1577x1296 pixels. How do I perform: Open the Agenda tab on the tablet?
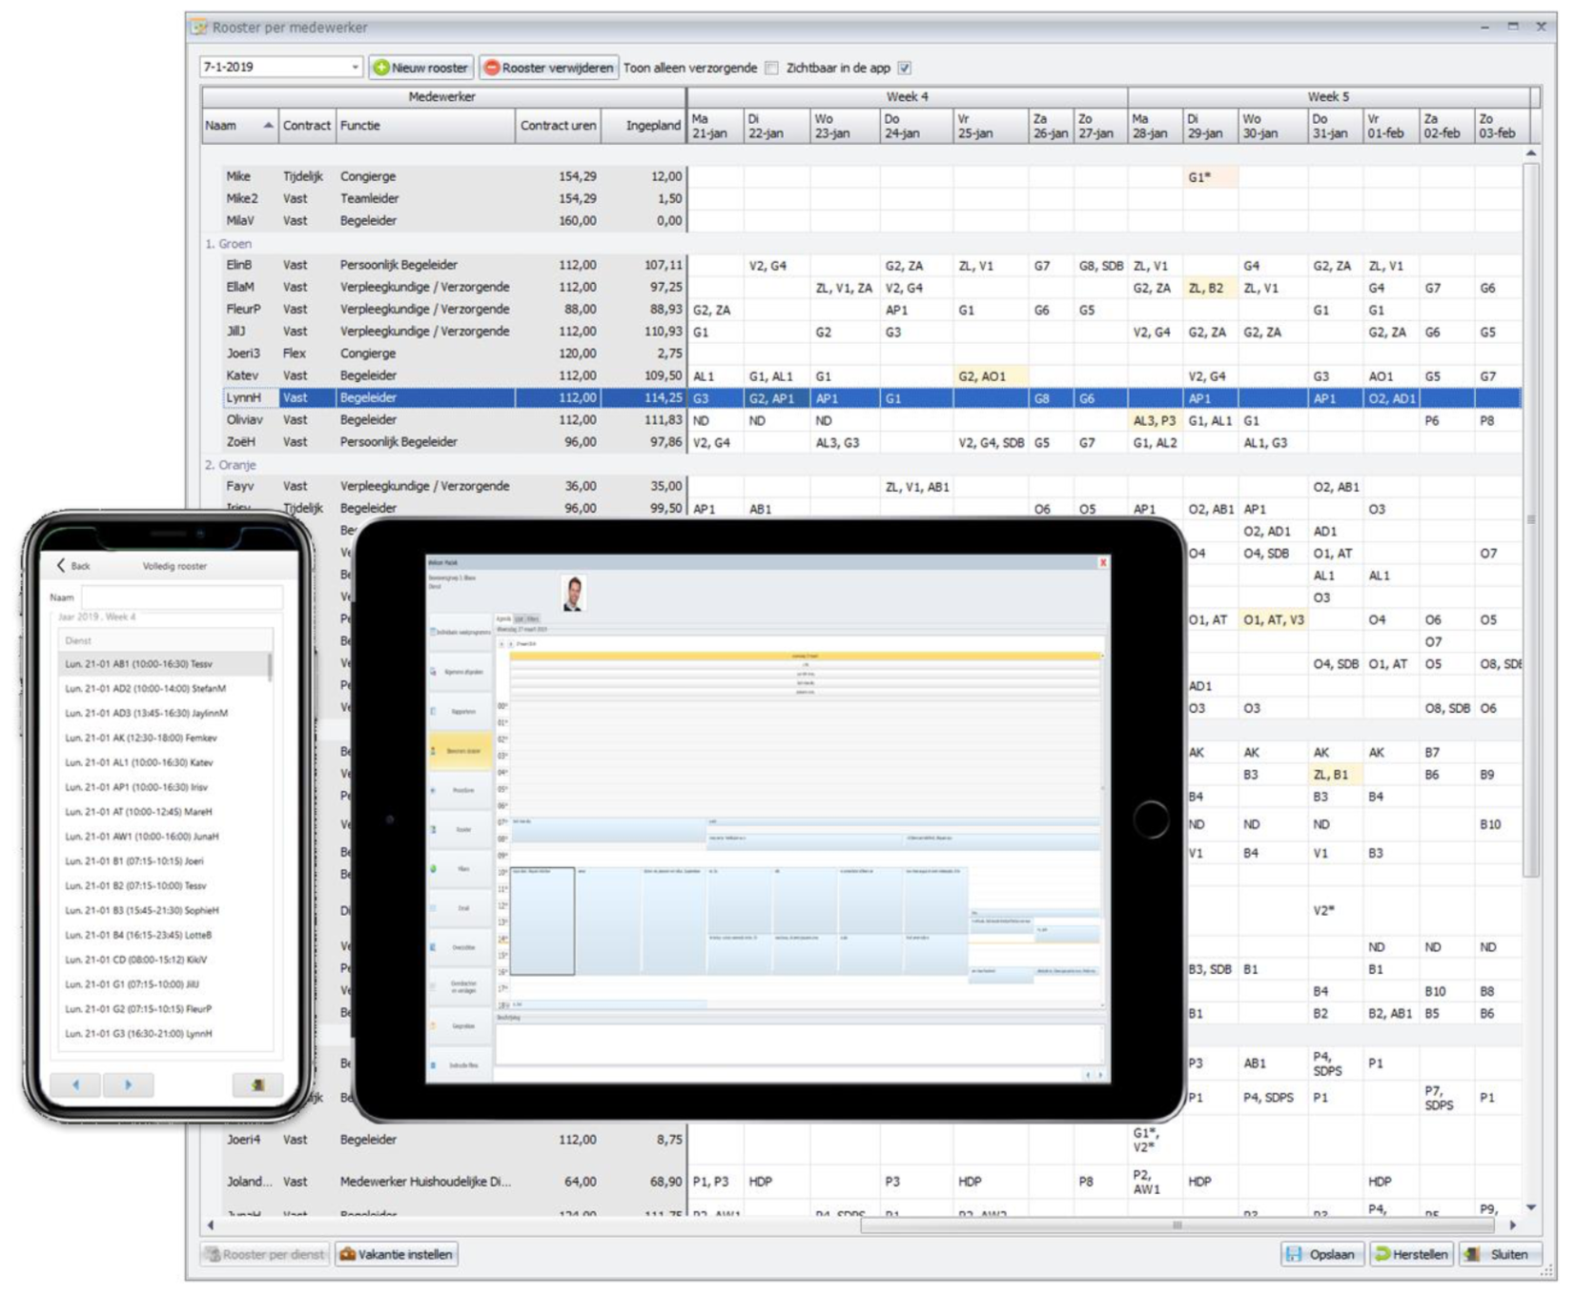[x=502, y=619]
